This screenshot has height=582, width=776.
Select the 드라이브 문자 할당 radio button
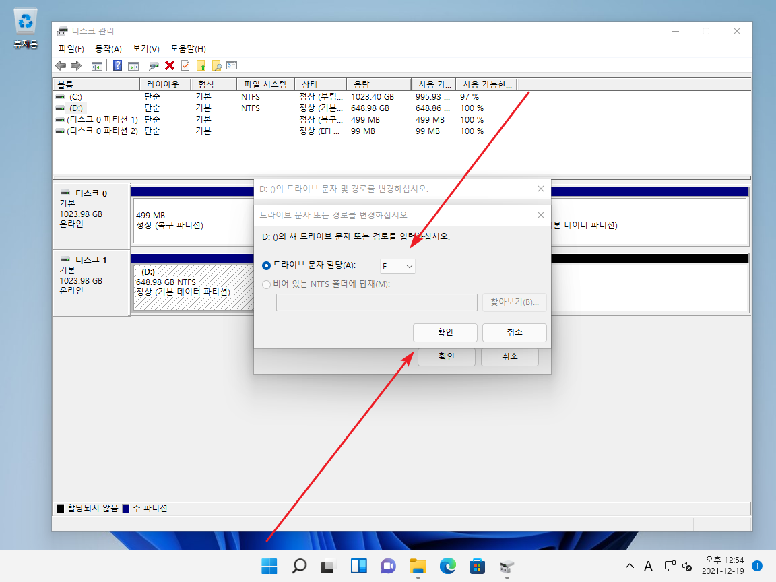[266, 266]
